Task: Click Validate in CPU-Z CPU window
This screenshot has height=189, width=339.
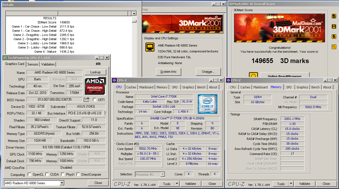Action: click(190, 184)
